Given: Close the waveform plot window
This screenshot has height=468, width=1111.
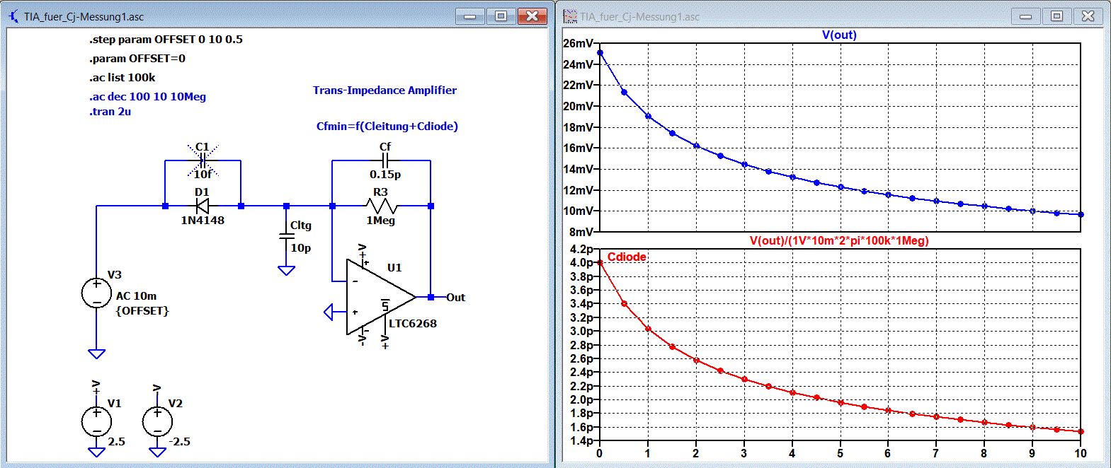Looking at the screenshot, I should click(x=1088, y=16).
